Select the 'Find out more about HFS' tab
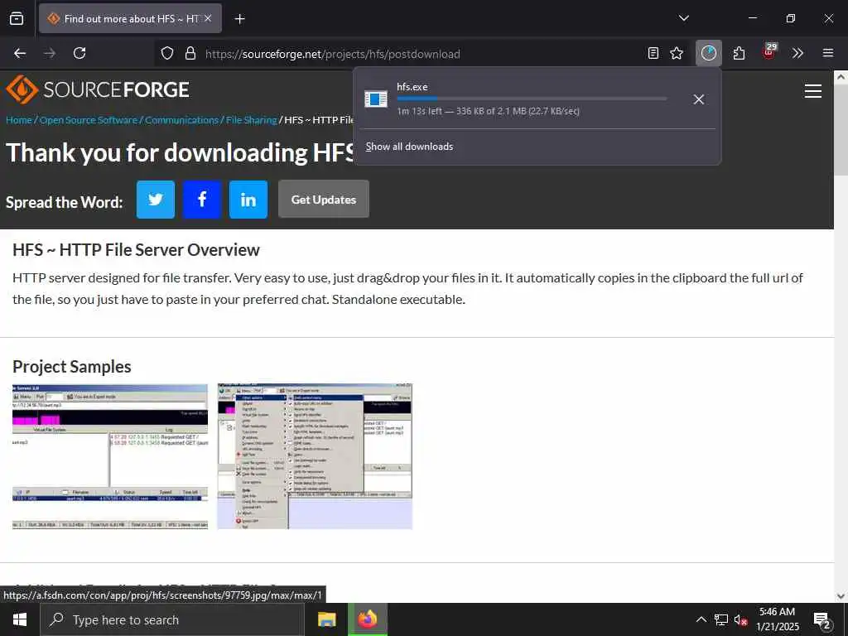 coord(130,18)
